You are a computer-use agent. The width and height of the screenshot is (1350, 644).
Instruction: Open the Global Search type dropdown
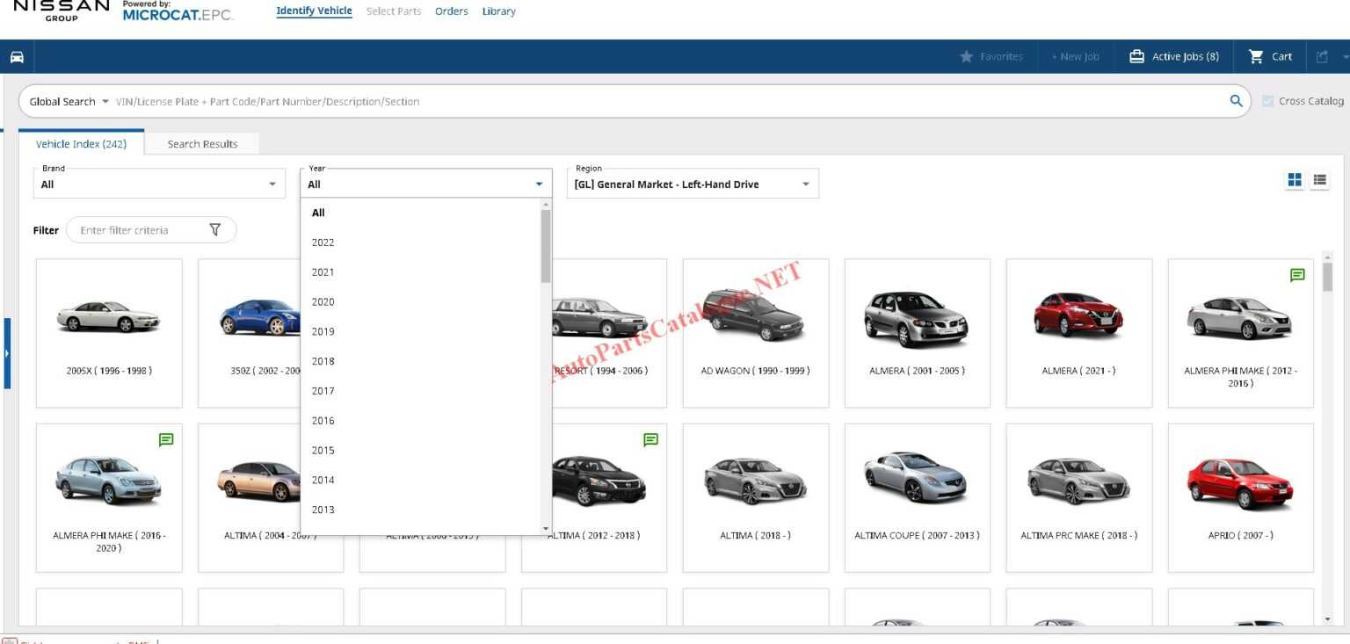tap(69, 101)
